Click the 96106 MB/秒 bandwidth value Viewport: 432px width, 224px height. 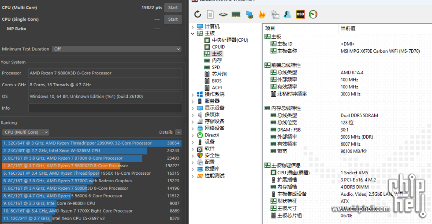pyautogui.click(x=354, y=151)
